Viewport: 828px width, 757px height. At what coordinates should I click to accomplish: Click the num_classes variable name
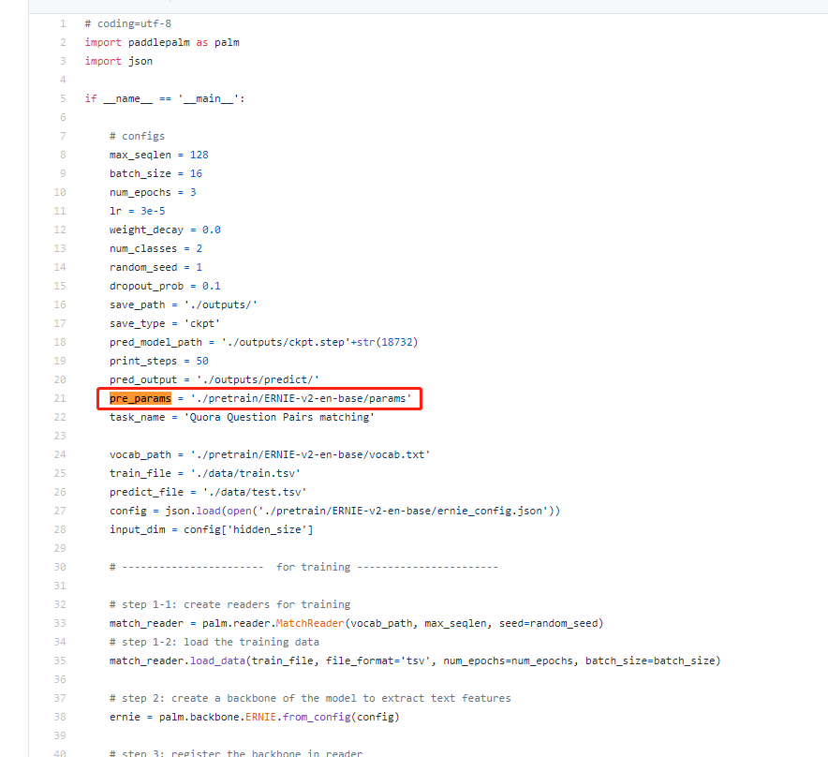click(x=143, y=249)
